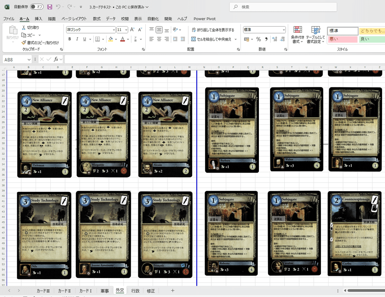Expand the コピー dropdown arrow

40,35
